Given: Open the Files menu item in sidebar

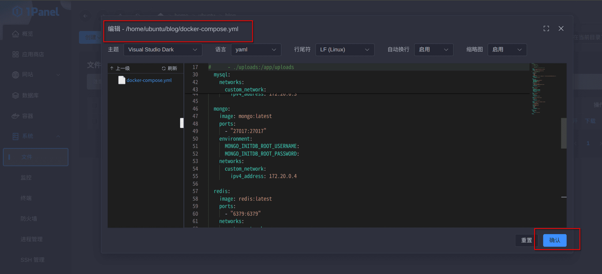Looking at the screenshot, I should (x=35, y=157).
